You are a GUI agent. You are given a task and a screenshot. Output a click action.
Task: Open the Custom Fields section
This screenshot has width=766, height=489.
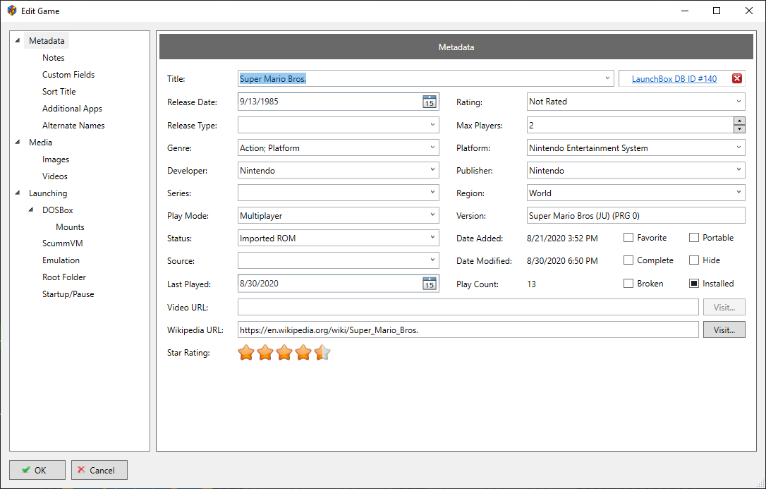tap(68, 75)
